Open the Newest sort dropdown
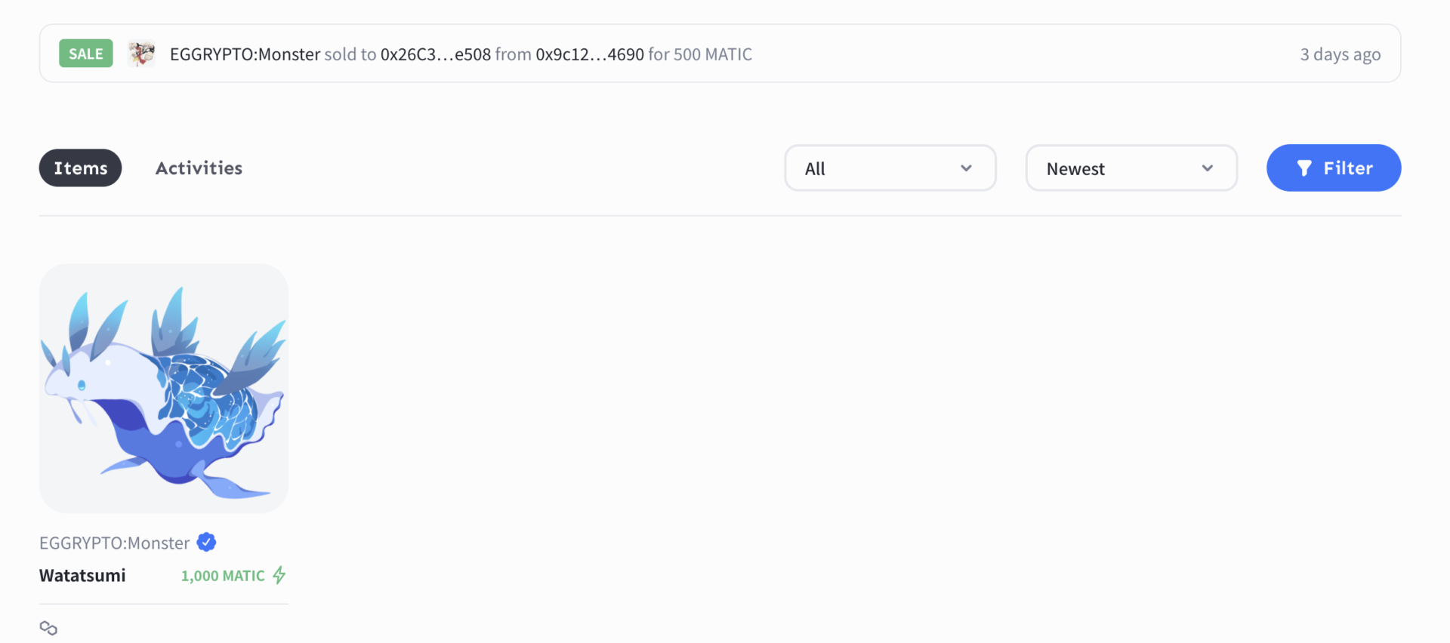Screen dimensions: 1450x643 (x=1131, y=168)
